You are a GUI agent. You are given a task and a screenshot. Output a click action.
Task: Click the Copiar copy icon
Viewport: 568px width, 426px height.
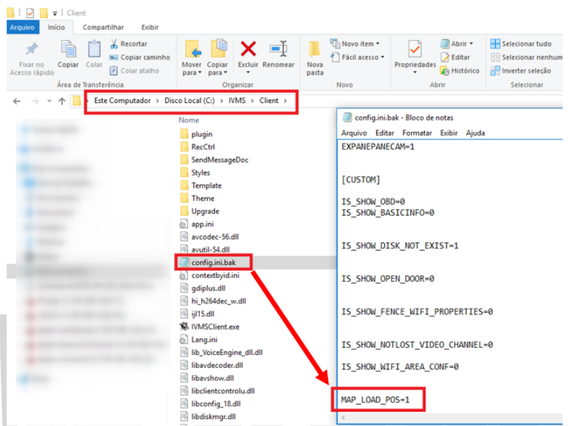[69, 50]
